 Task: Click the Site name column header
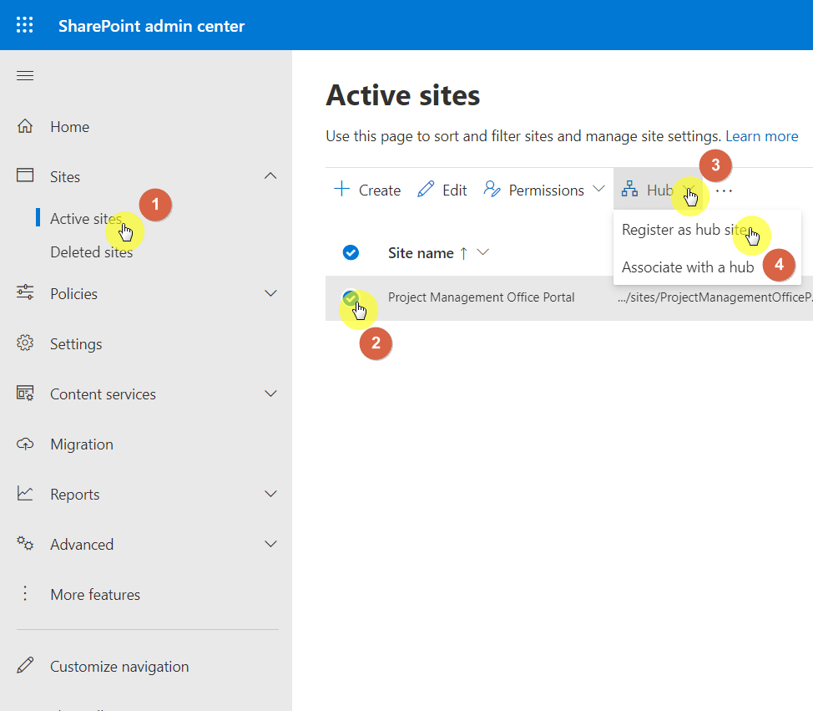[421, 253]
